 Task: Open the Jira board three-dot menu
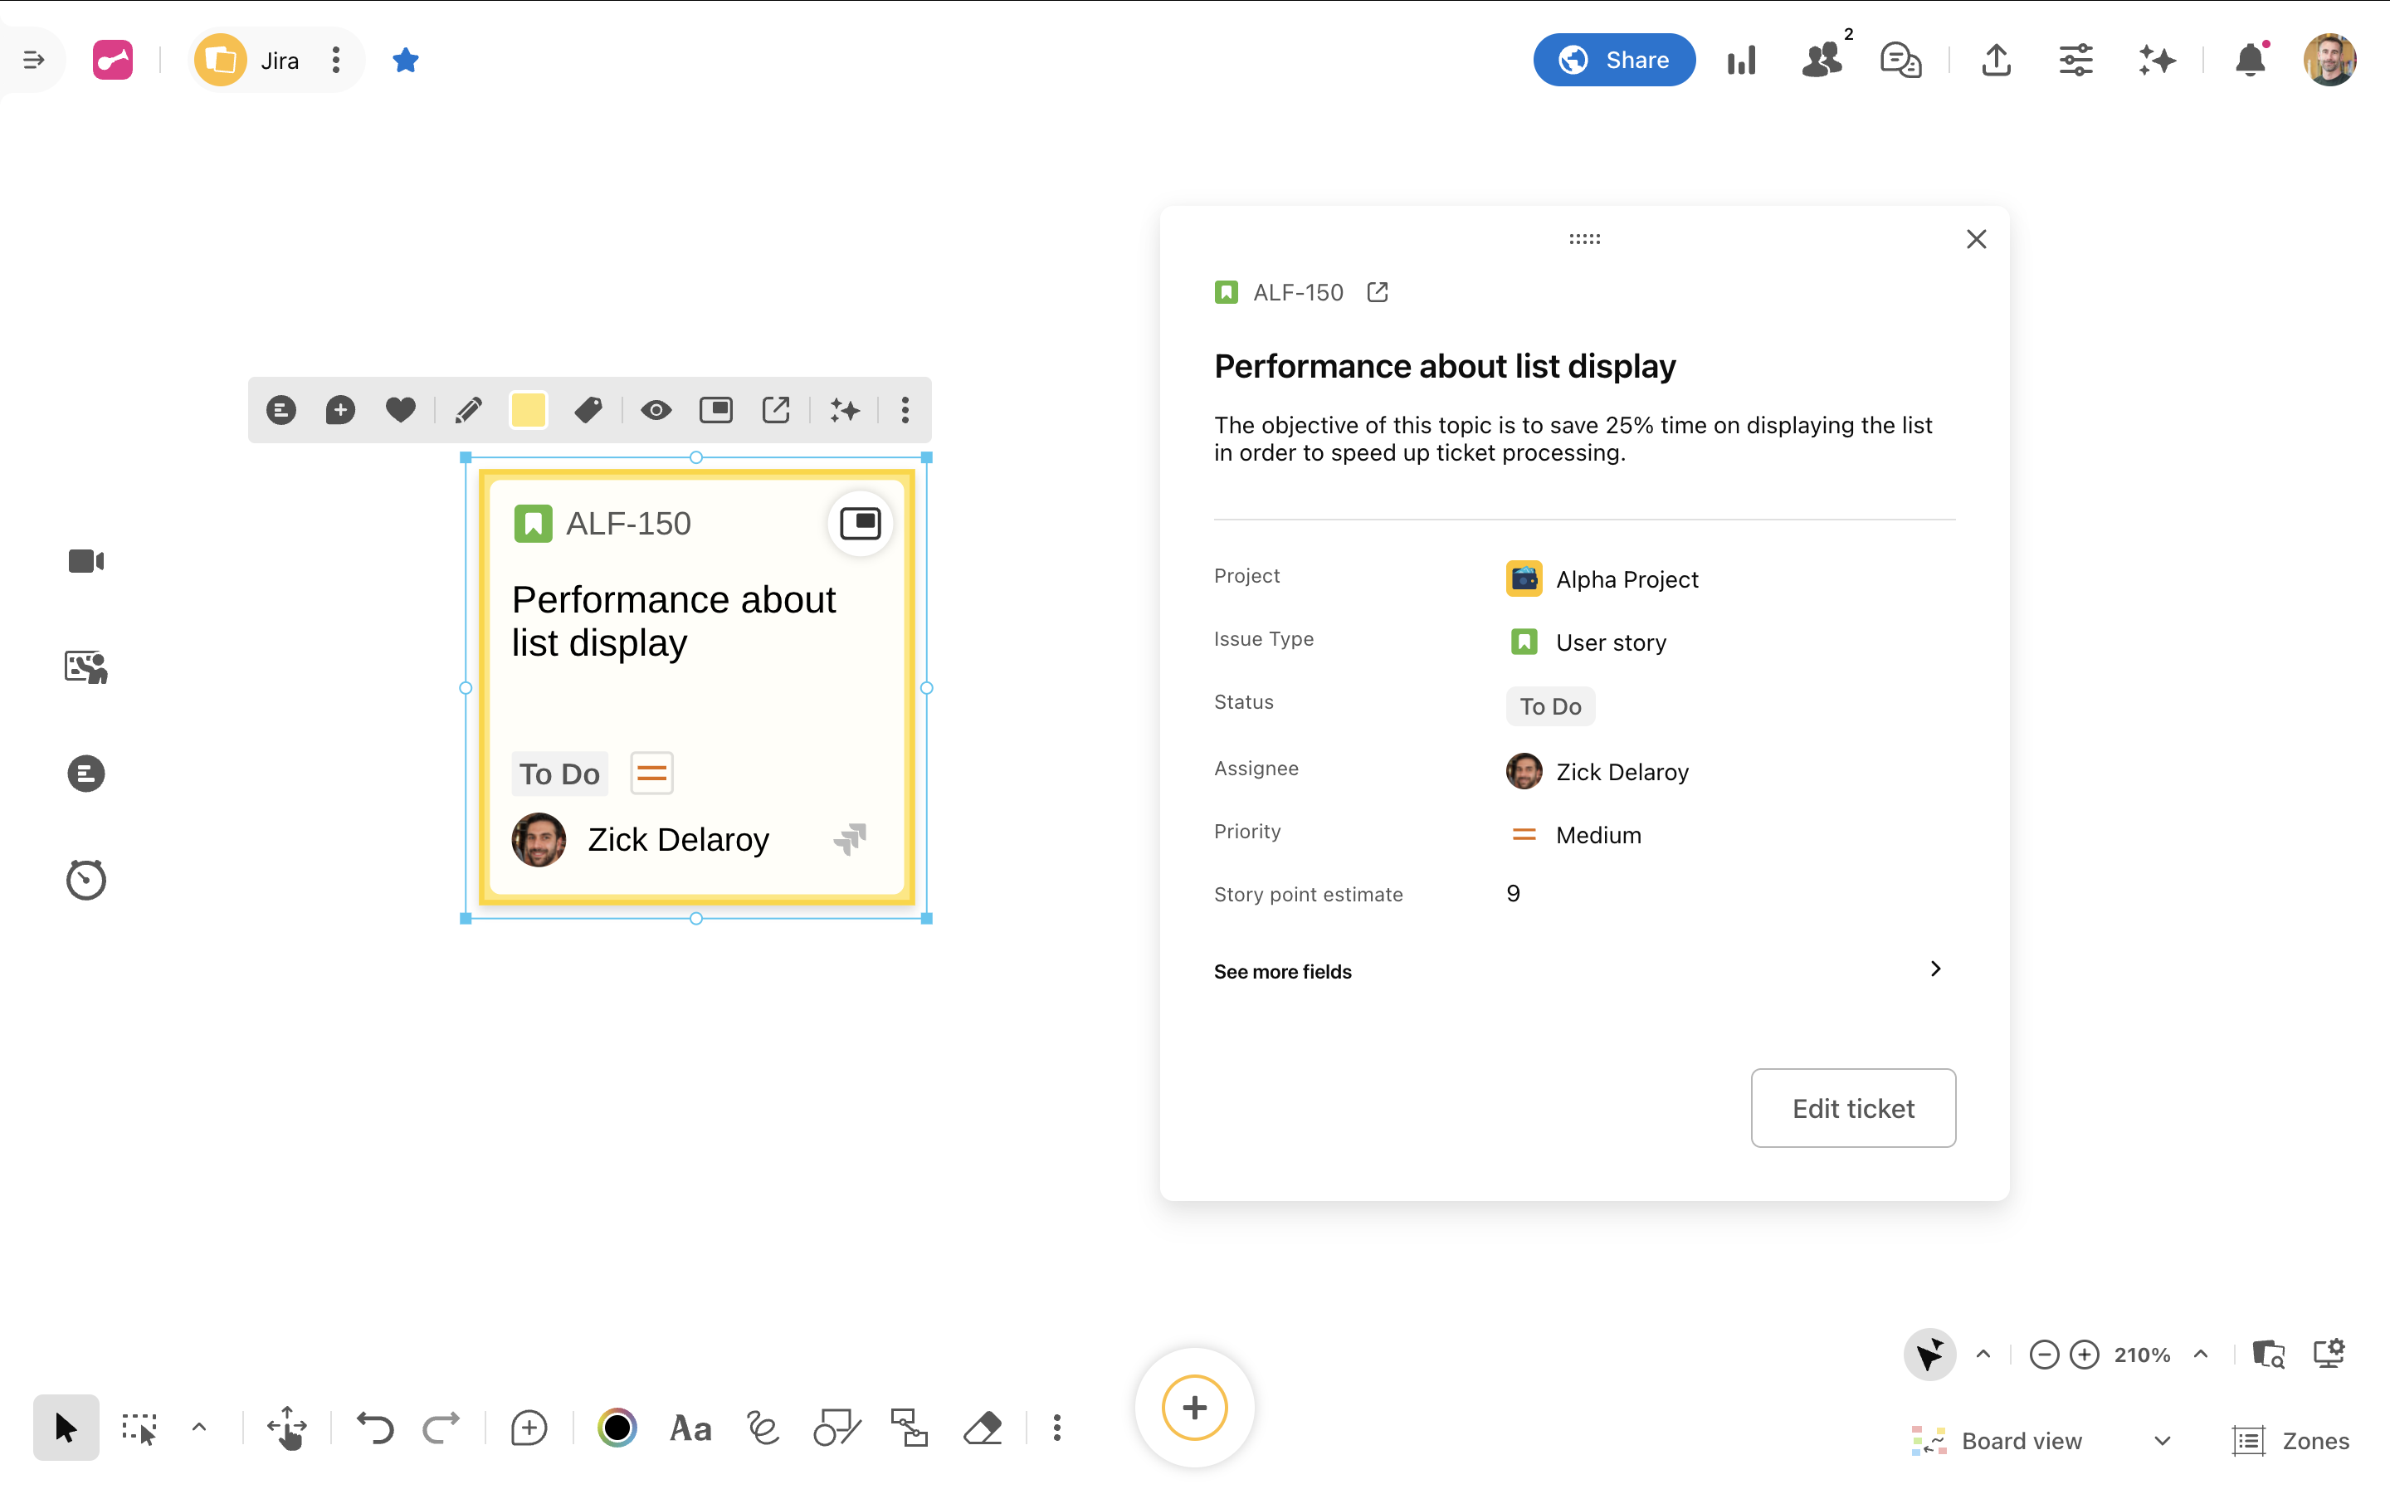tap(336, 61)
